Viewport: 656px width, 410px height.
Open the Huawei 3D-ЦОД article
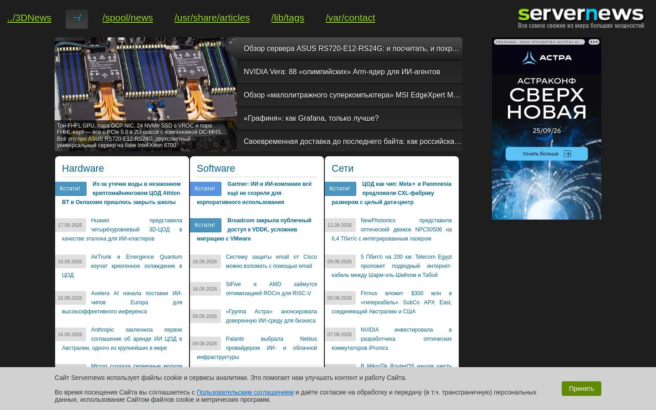coord(122,230)
